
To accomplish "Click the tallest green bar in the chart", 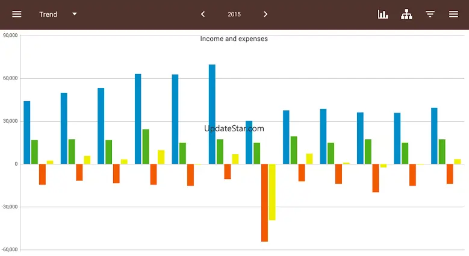I will 146,146.
